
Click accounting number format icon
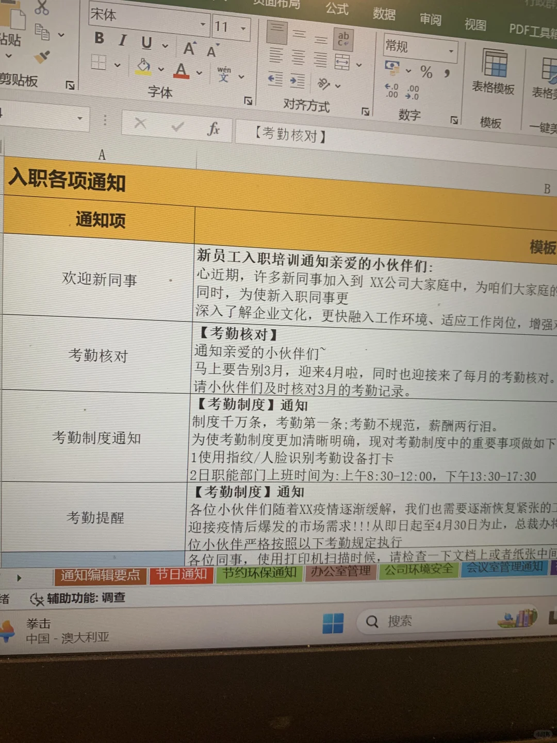click(393, 67)
